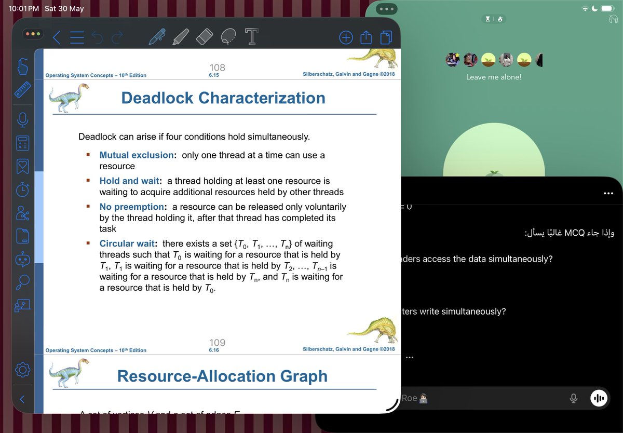Viewport: 623px width, 433px height.
Task: Tap the 'access the data simultaneously?' line
Action: [x=477, y=259]
